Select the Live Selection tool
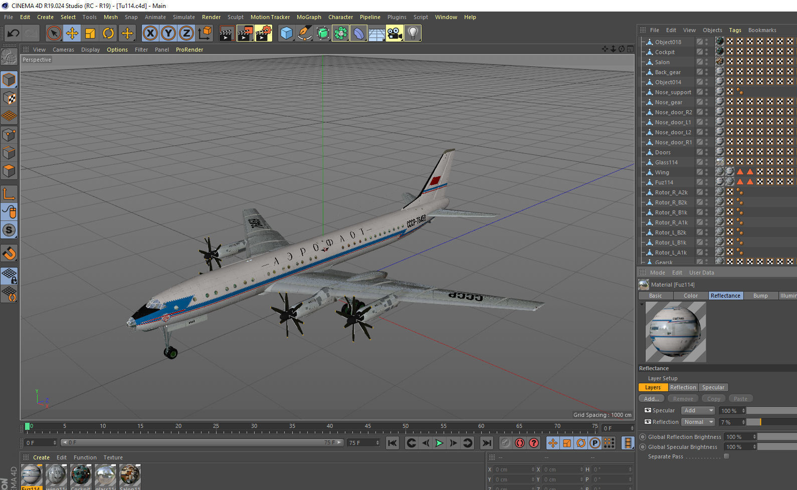 [54, 34]
